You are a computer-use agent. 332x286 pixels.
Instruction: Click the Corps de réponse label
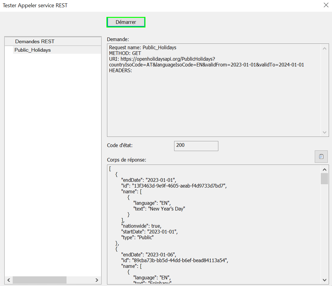(127, 160)
